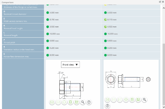Screen dimensions: 165x109
Task: Click the flange bolt technical drawing
Action: (128, 79)
